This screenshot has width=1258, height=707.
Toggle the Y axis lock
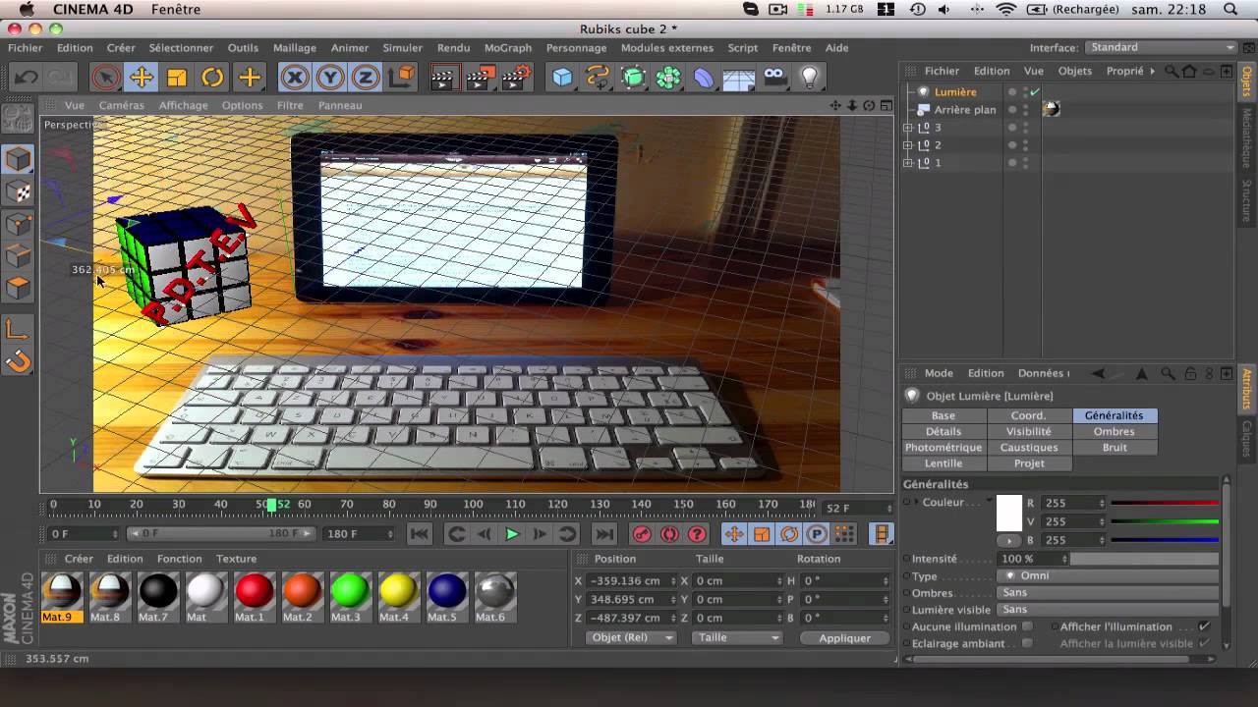coord(329,77)
